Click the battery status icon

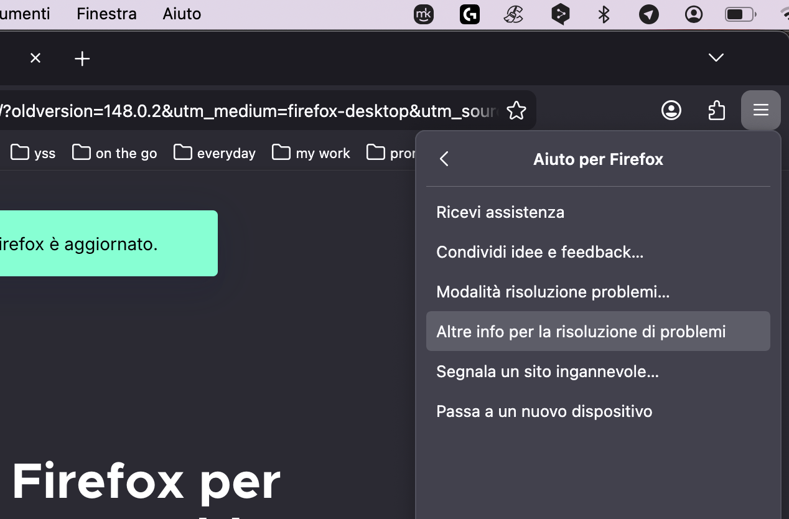click(x=740, y=14)
